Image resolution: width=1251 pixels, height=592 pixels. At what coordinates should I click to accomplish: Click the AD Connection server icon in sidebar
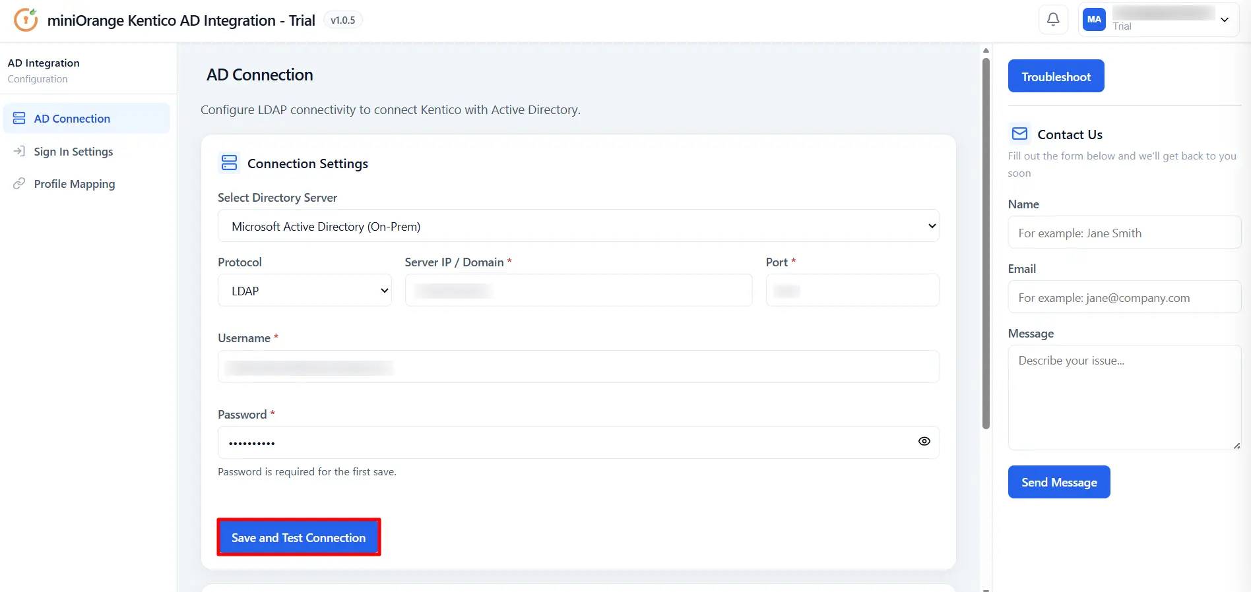click(x=19, y=119)
